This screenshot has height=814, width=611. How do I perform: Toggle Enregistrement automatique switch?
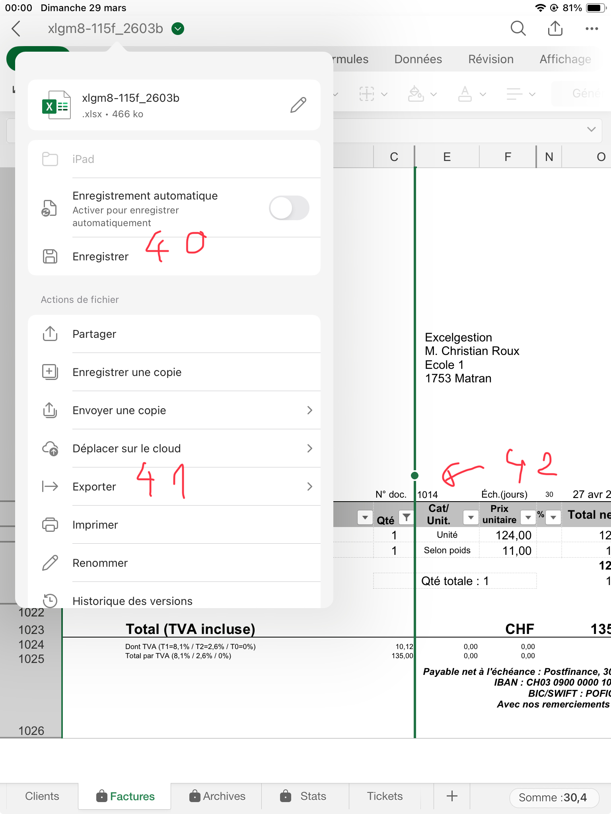click(289, 208)
